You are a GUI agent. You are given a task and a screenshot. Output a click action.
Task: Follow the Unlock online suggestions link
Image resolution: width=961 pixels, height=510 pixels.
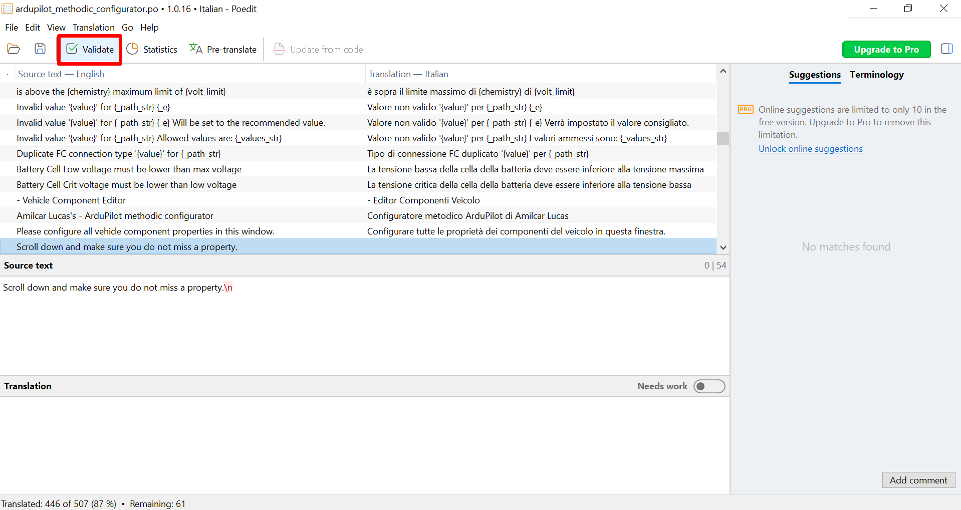coord(810,149)
